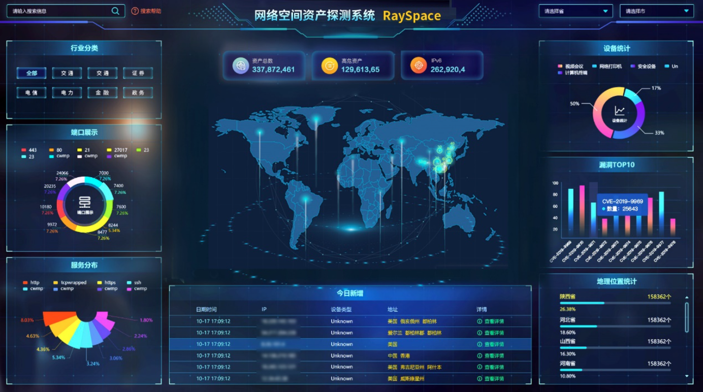Click the 请输入搜索信息 search field
Viewport: 703px width, 392px height.
click(66, 11)
